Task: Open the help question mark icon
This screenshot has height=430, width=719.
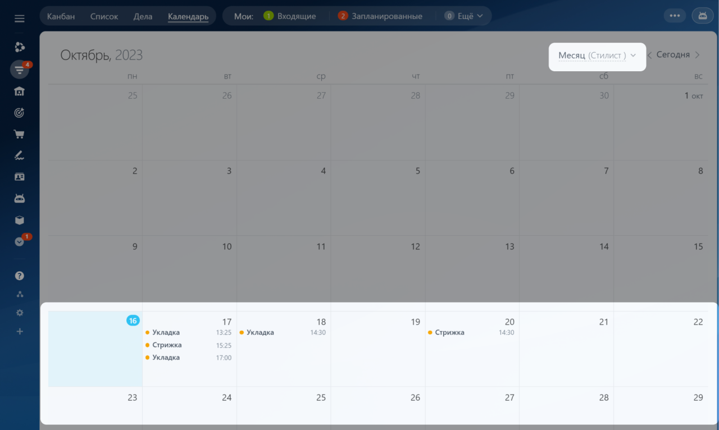Action: 20,276
